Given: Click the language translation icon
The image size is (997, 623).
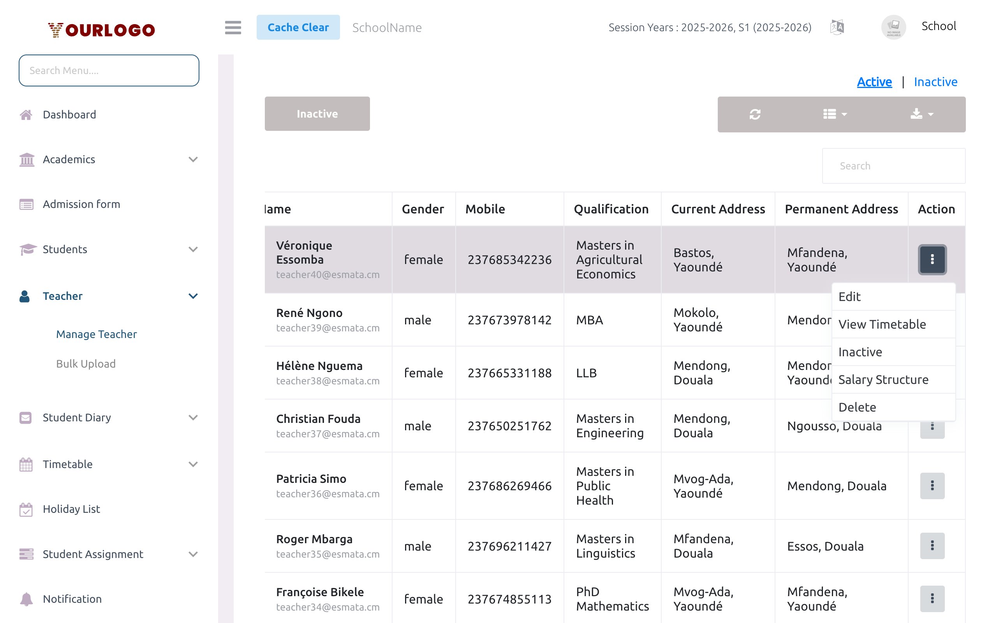Looking at the screenshot, I should point(838,27).
